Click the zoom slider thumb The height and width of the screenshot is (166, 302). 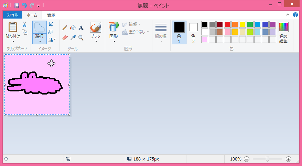click(x=267, y=159)
